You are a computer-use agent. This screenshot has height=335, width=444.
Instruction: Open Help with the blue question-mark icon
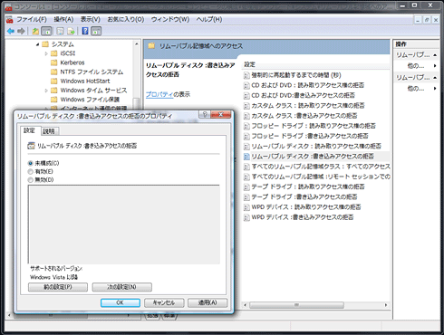click(x=85, y=31)
